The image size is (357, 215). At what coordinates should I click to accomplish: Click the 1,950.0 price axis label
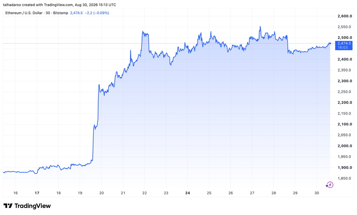pyautogui.click(x=345, y=157)
